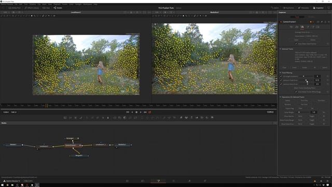Add a Text3D node from toolbar
Viewport: 332px width, 187px height.
point(191,118)
